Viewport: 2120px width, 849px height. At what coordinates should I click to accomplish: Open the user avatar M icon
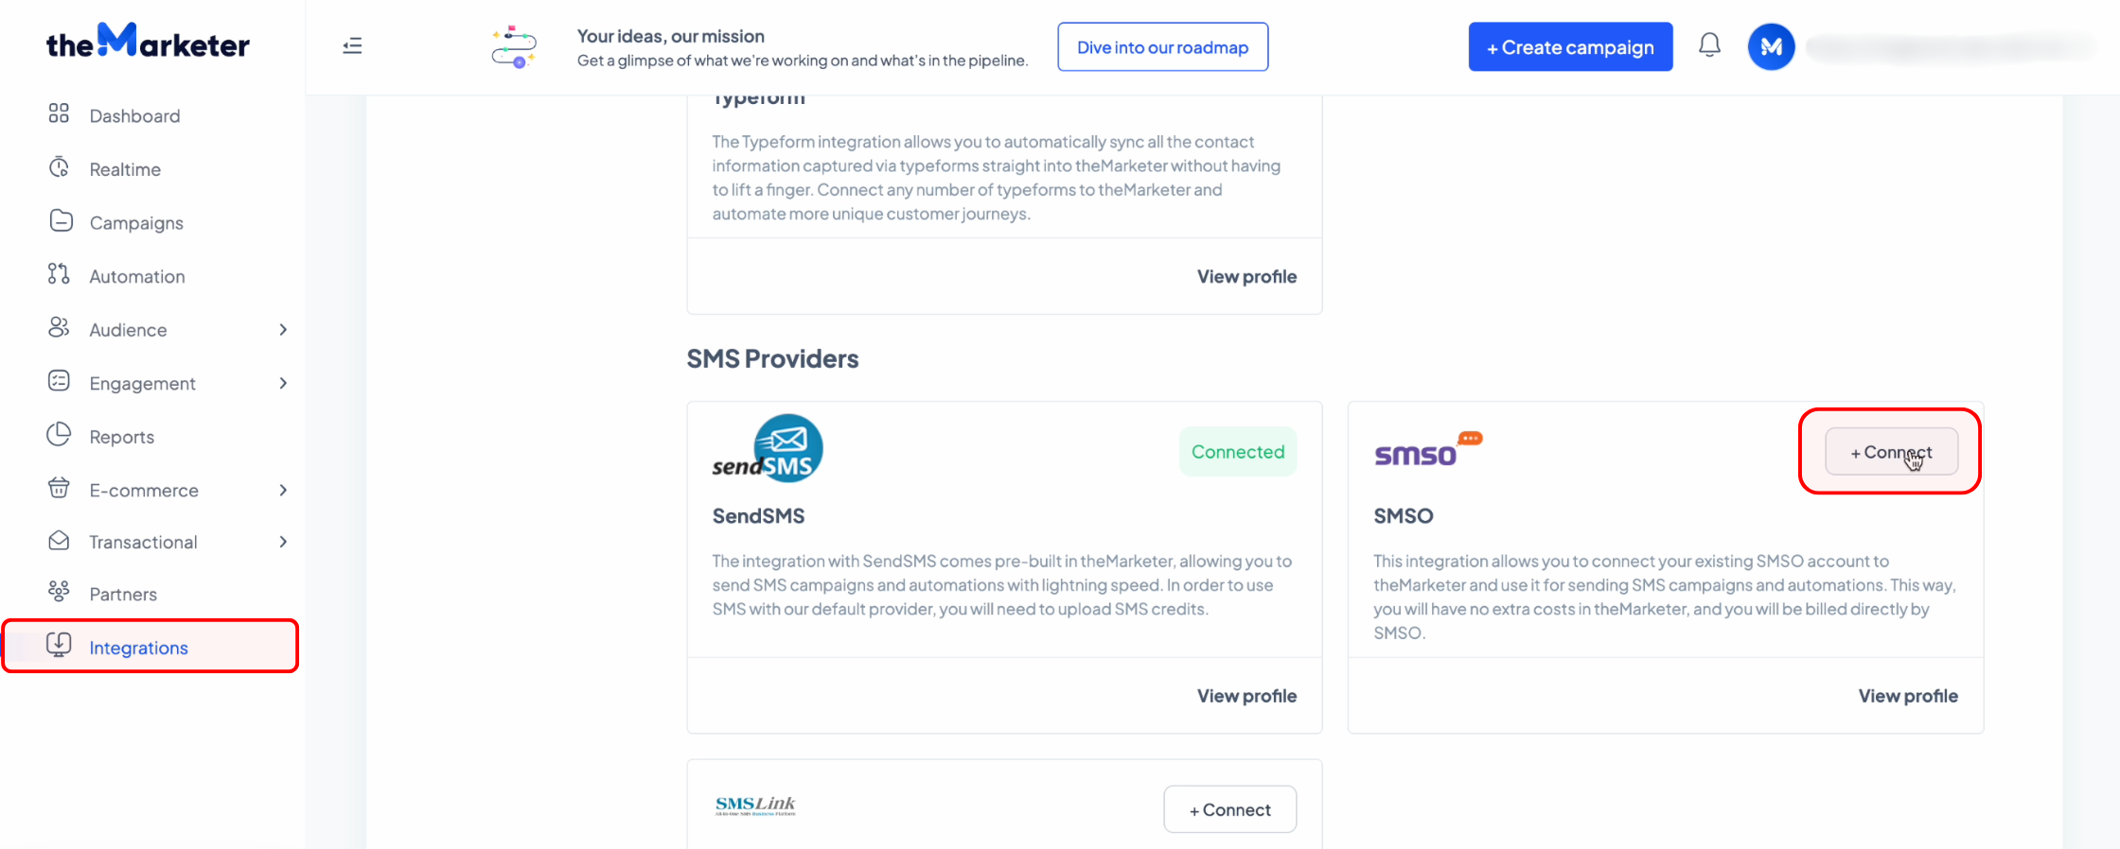point(1771,46)
